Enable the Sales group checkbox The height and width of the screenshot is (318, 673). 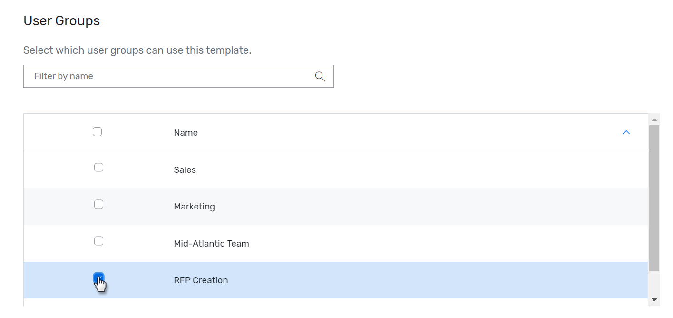98,167
